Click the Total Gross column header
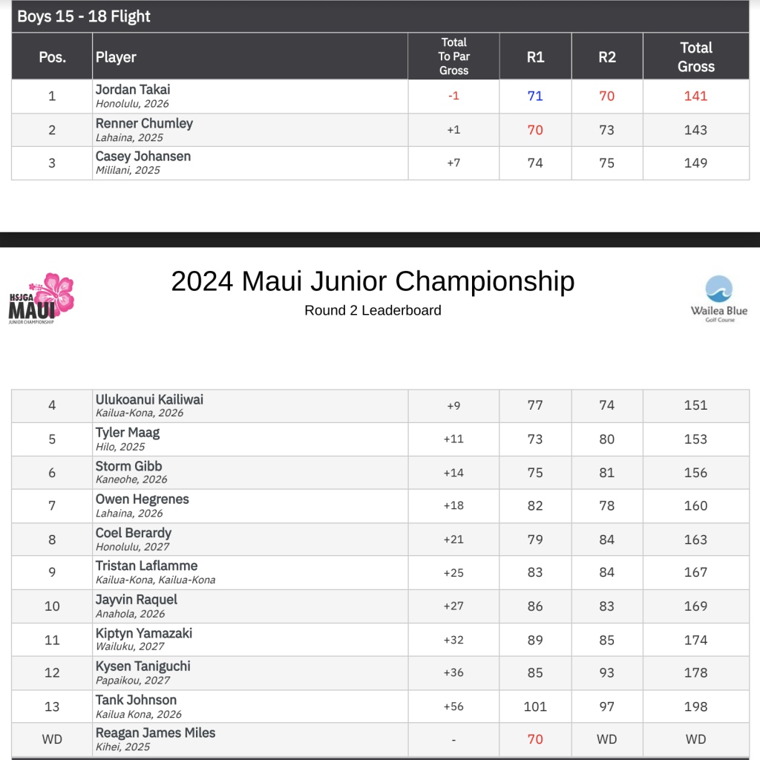This screenshot has width=760, height=760. [695, 57]
